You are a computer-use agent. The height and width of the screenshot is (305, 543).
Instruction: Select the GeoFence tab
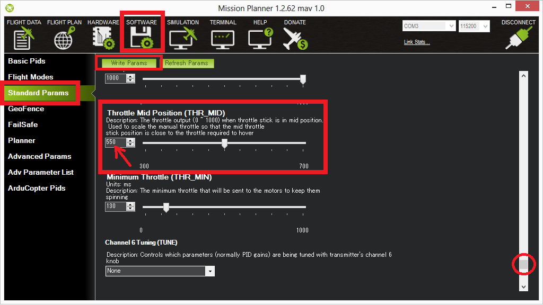click(x=26, y=109)
